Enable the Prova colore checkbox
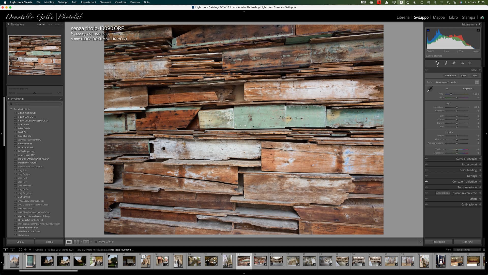This screenshot has height=275, width=488. pyautogui.click(x=96, y=241)
